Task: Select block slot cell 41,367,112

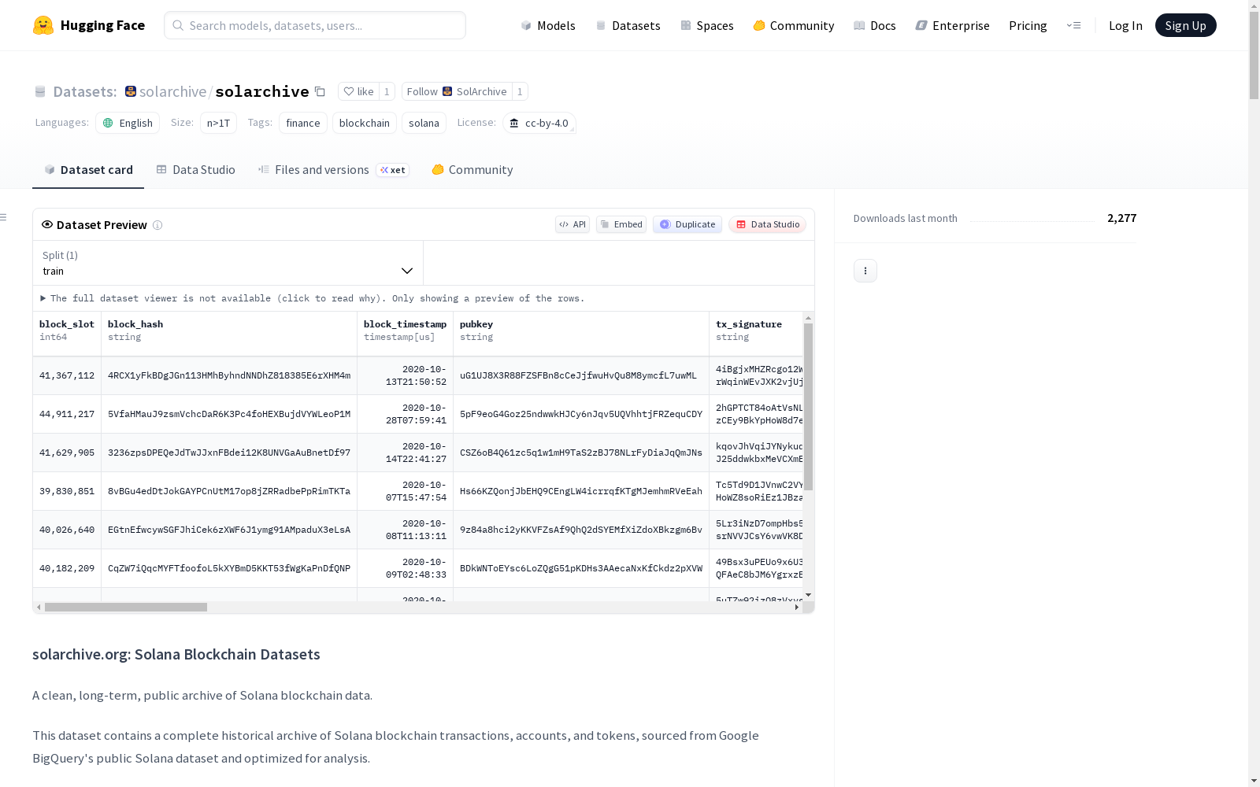Action: 67,375
